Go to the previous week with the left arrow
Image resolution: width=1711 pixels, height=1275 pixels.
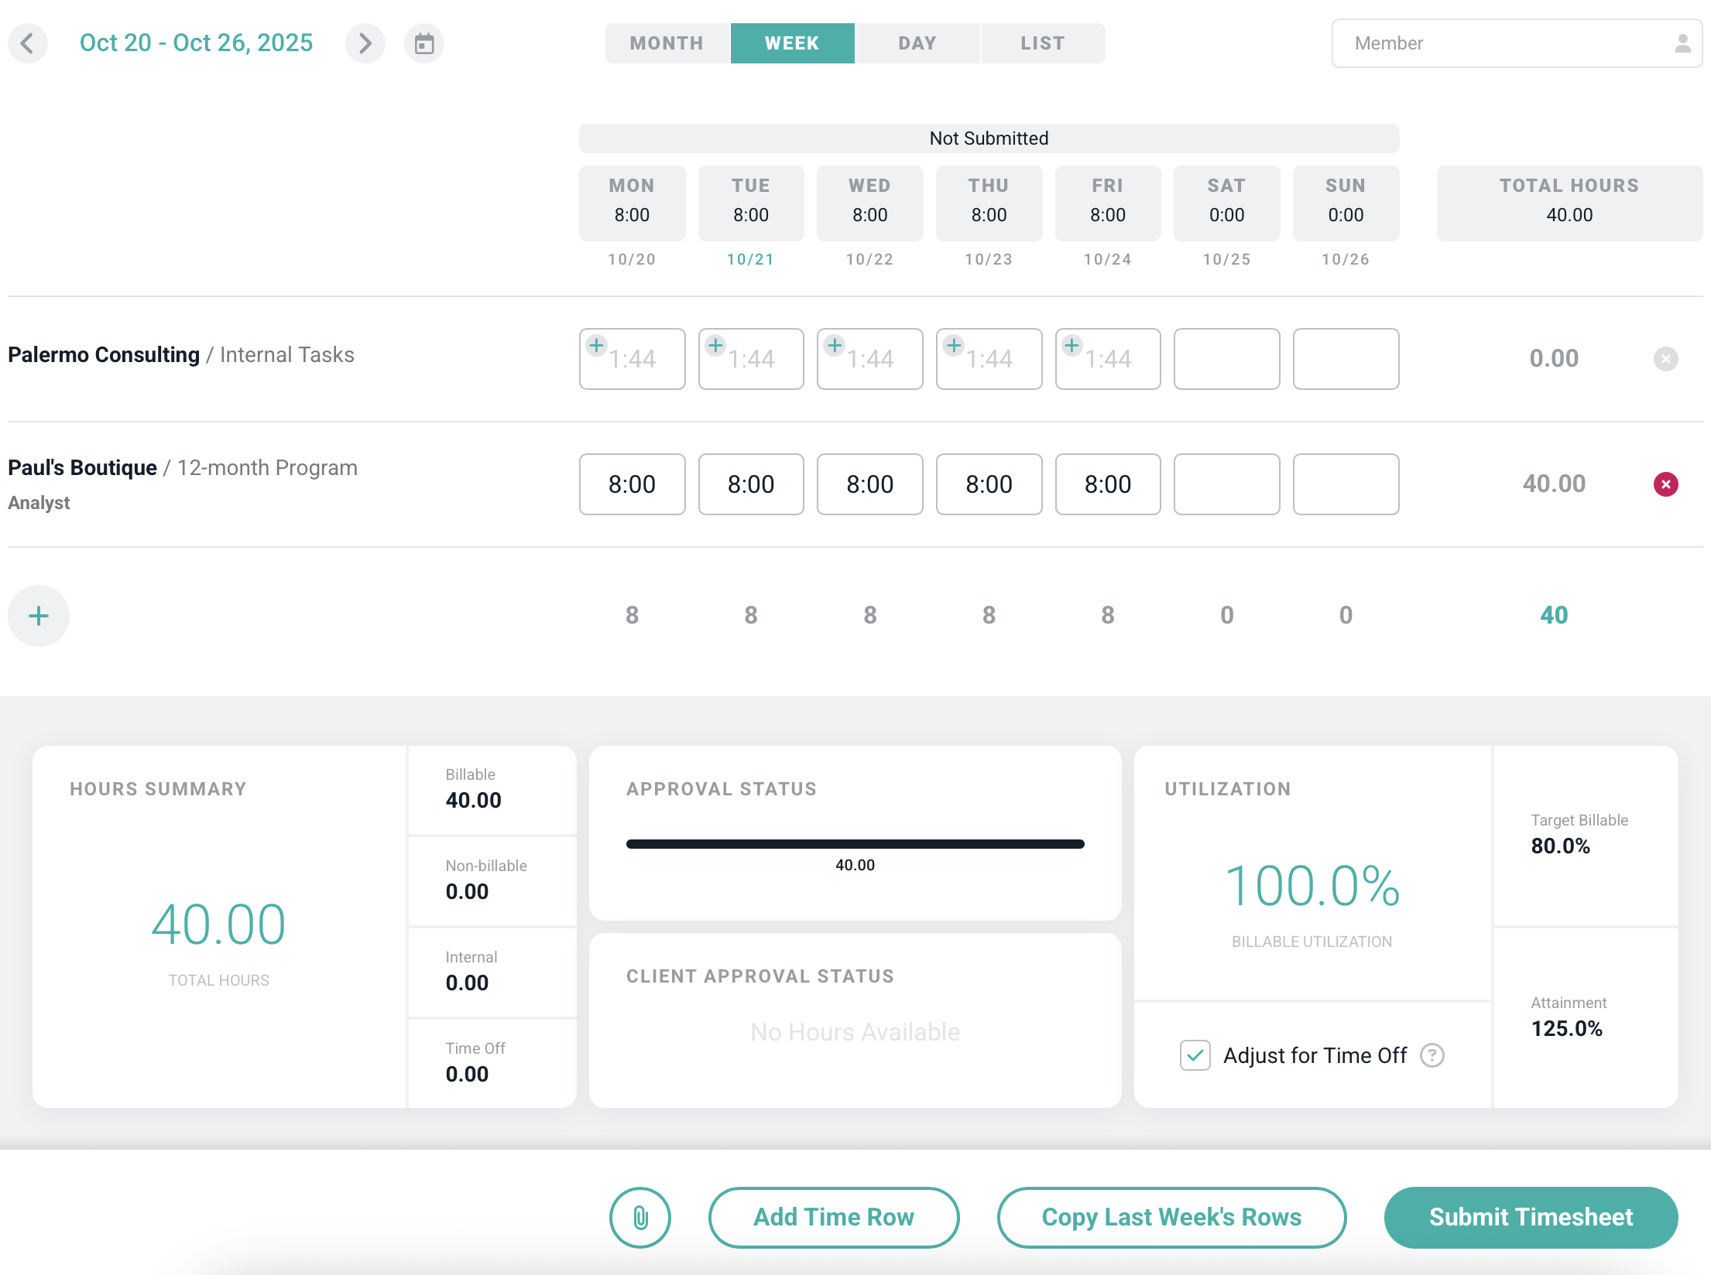28,43
